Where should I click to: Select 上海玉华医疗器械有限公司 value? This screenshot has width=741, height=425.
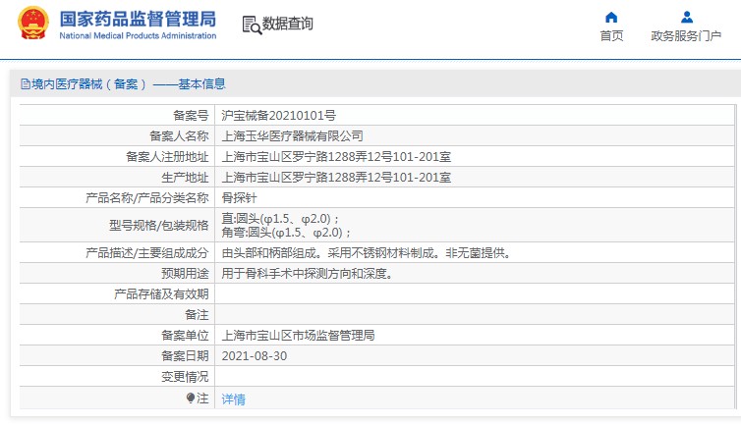pyautogui.click(x=292, y=136)
